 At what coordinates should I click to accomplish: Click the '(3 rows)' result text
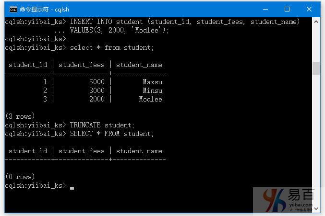pos(20,116)
